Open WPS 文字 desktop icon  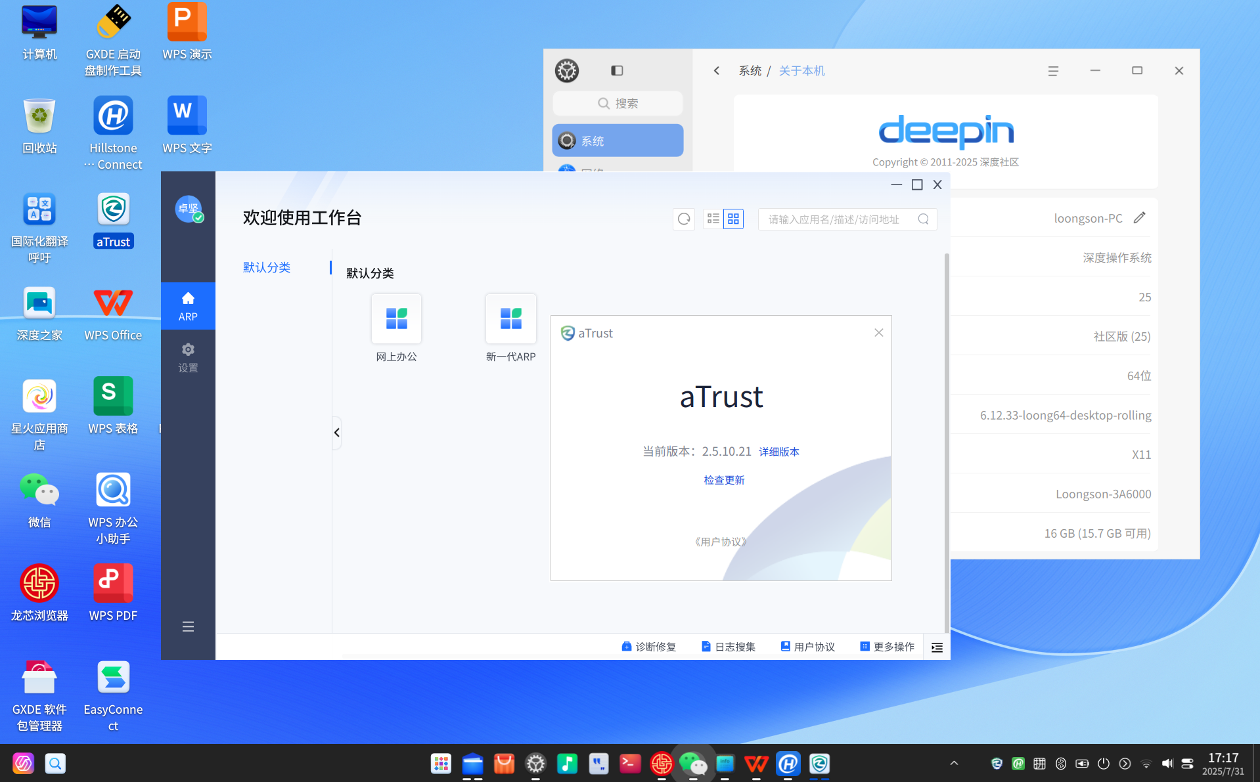[x=187, y=126]
